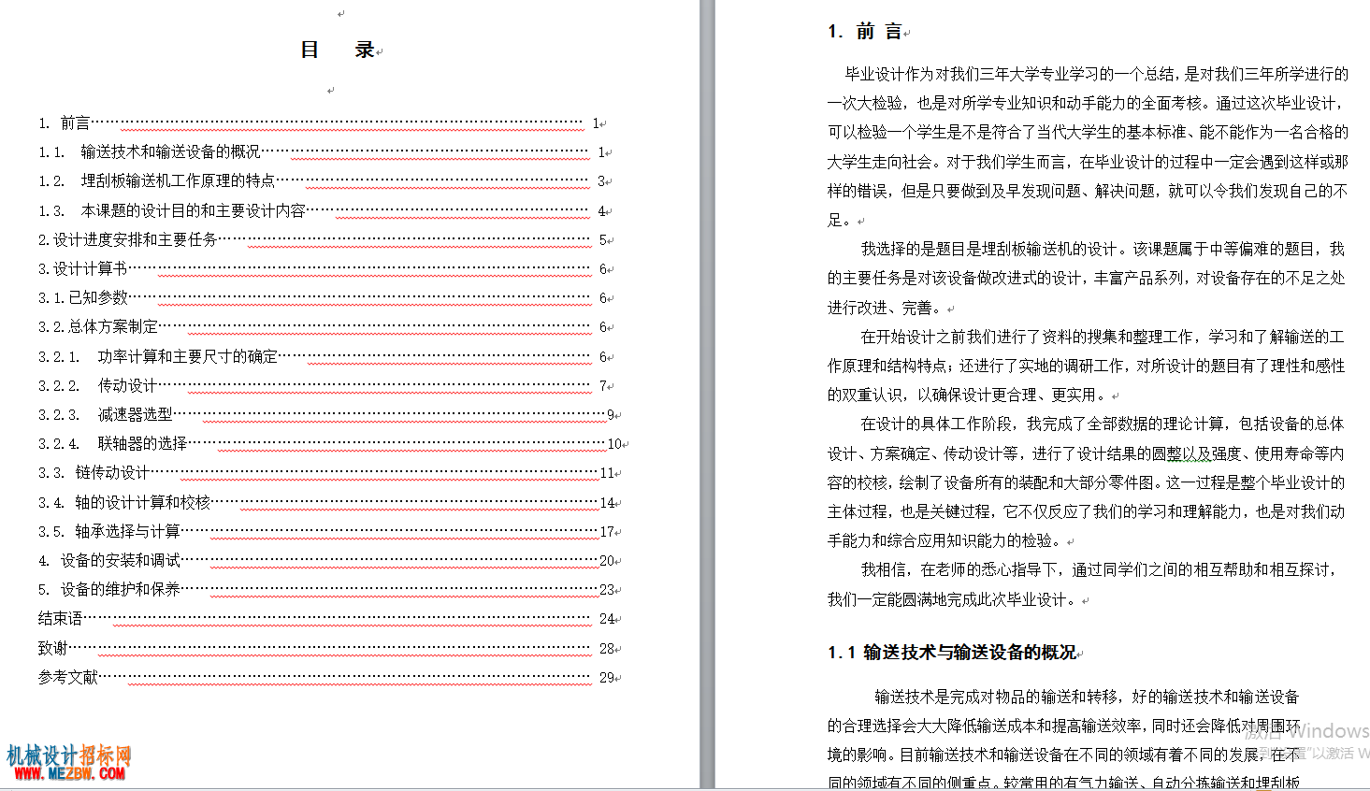Image resolution: width=1370 pixels, height=791 pixels.
Task: Click paragraph starting 在设计的具体工作阶段
Action: (x=1087, y=482)
